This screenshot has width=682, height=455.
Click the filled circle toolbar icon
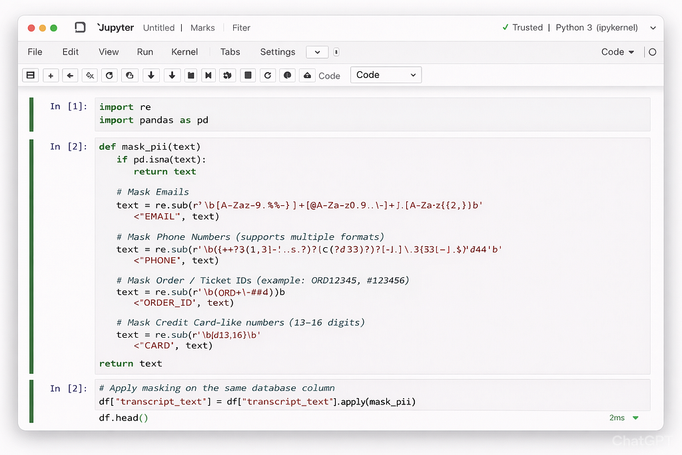288,75
